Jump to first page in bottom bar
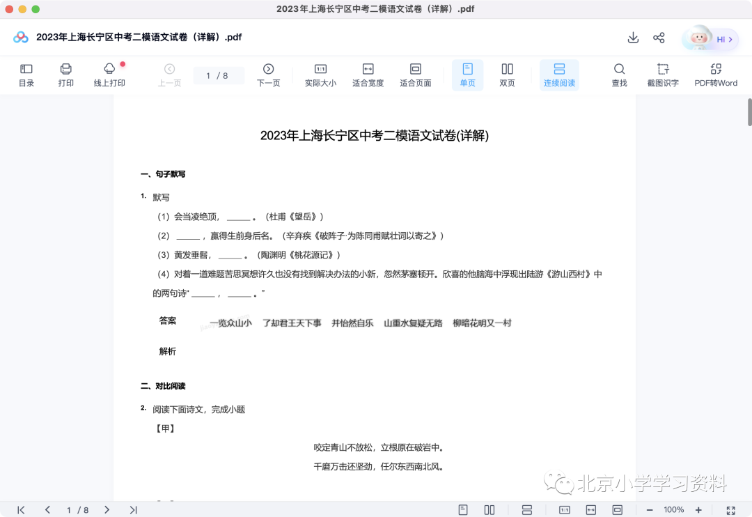This screenshot has width=752, height=517. click(x=21, y=510)
